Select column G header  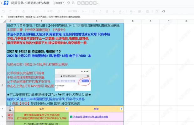coord(186,21)
